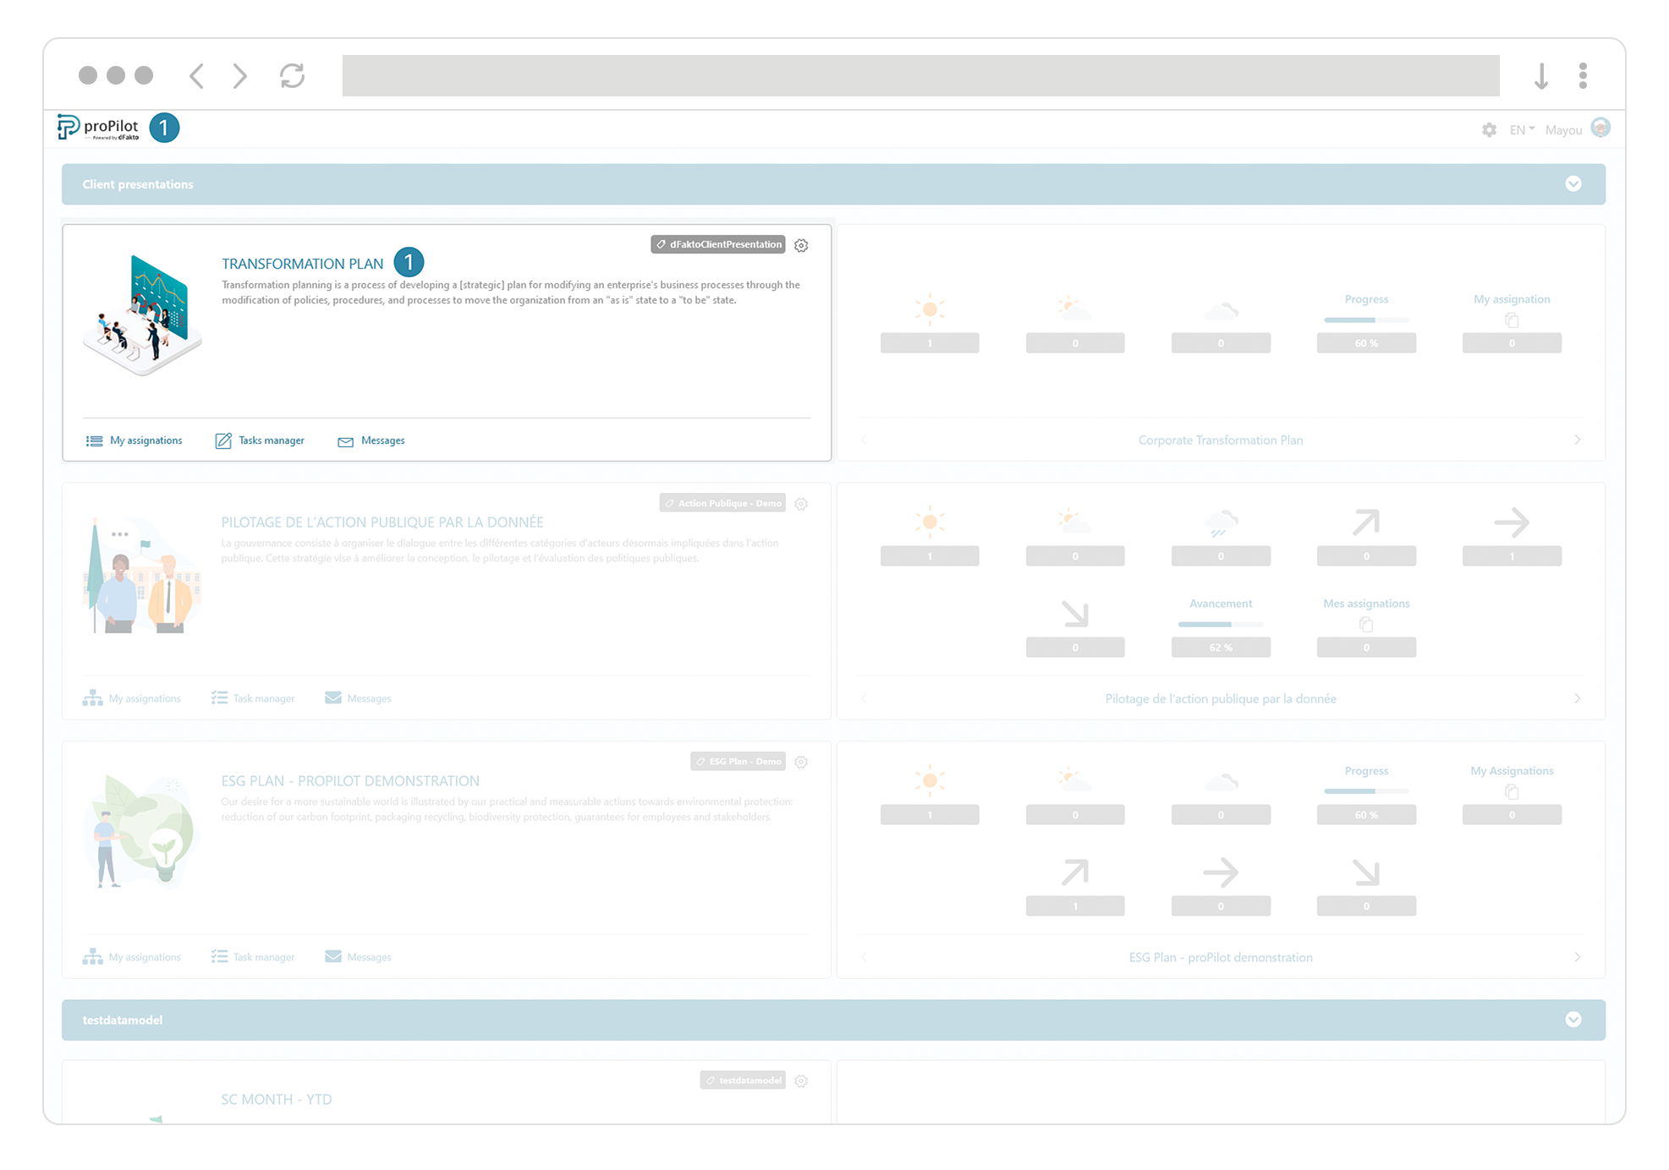1669x1170 pixels.
Task: Click the SC MONTH - YTD card title
Action: (x=276, y=1099)
